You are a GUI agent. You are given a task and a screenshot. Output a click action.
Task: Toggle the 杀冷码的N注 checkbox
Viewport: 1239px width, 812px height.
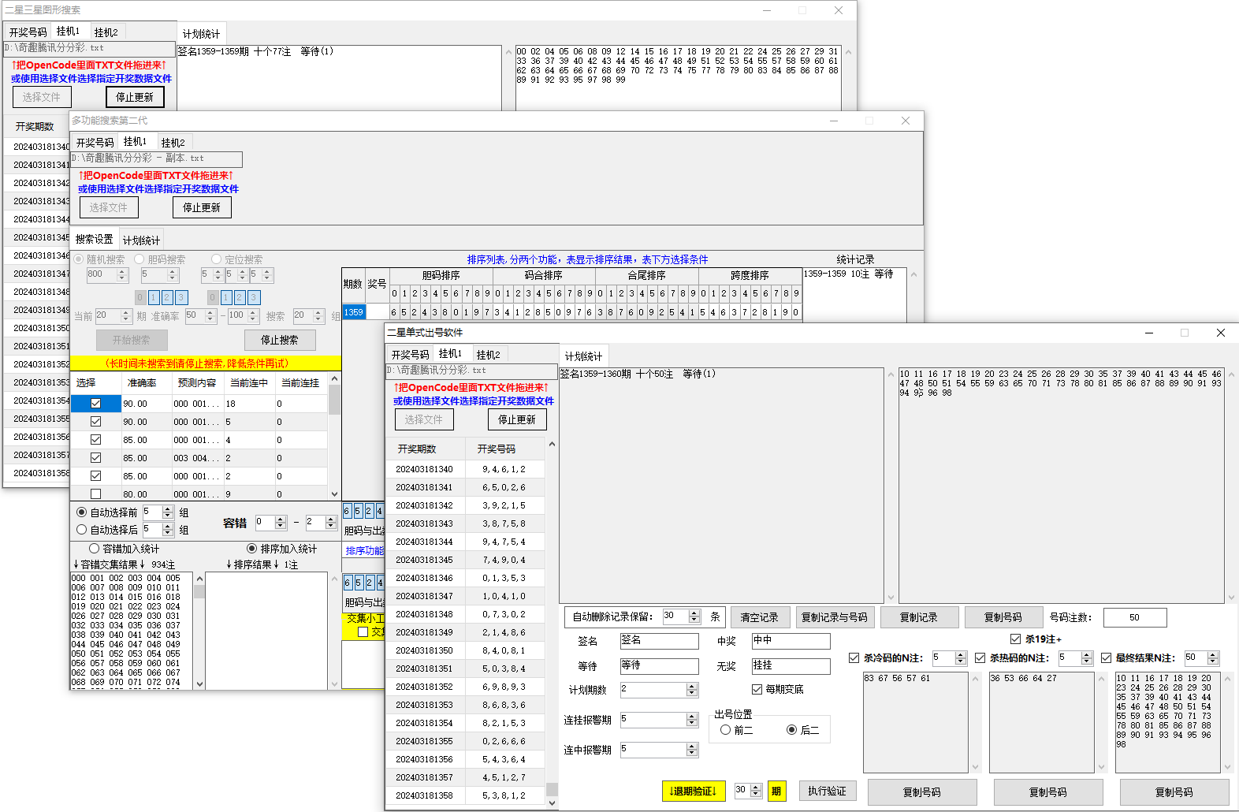854,657
